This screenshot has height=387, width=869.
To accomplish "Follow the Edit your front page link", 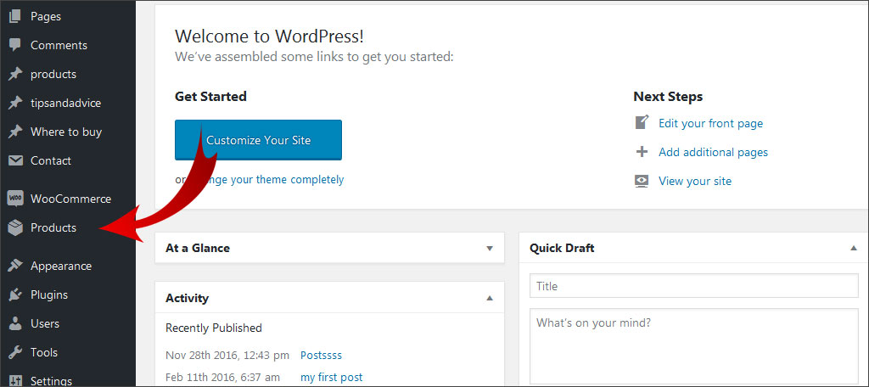I will [x=710, y=123].
